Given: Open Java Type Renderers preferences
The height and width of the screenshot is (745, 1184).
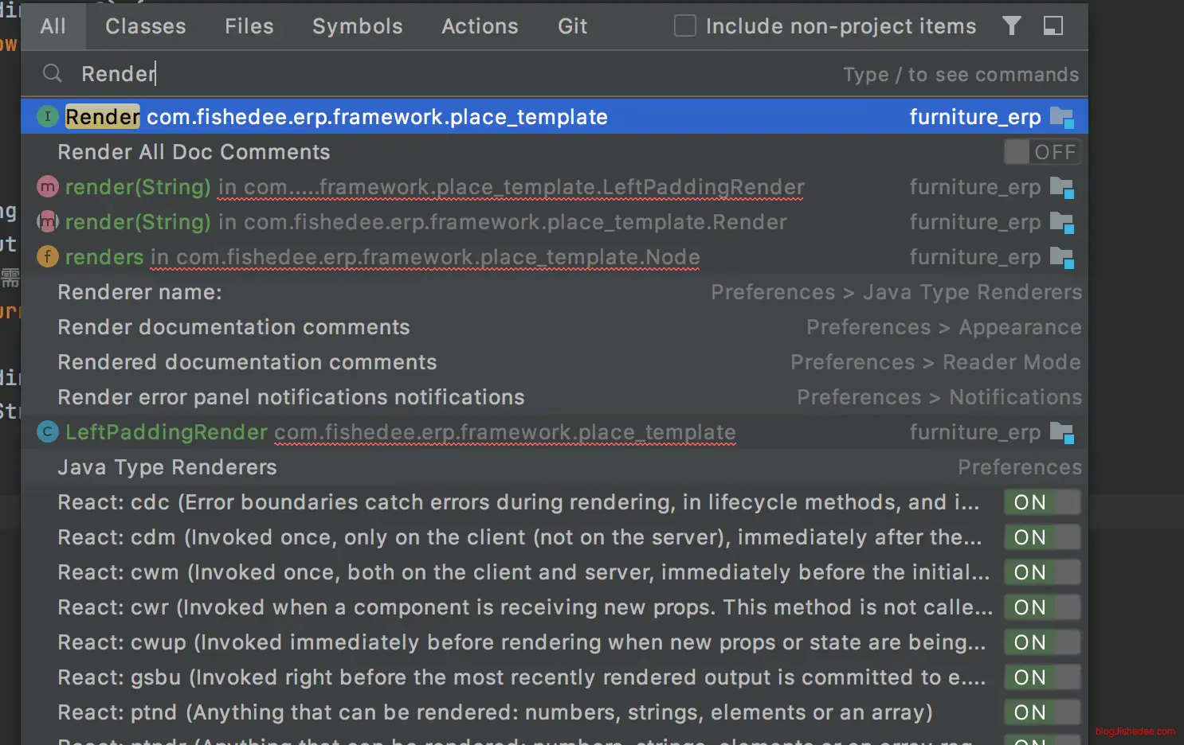Looking at the screenshot, I should (167, 467).
